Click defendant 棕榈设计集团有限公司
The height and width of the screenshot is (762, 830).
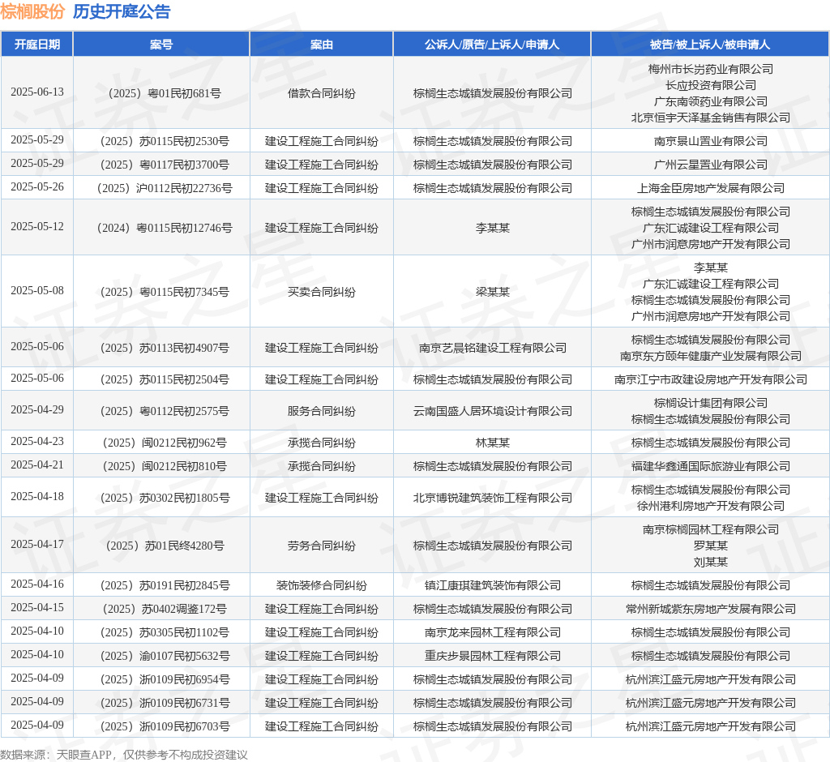(x=710, y=403)
